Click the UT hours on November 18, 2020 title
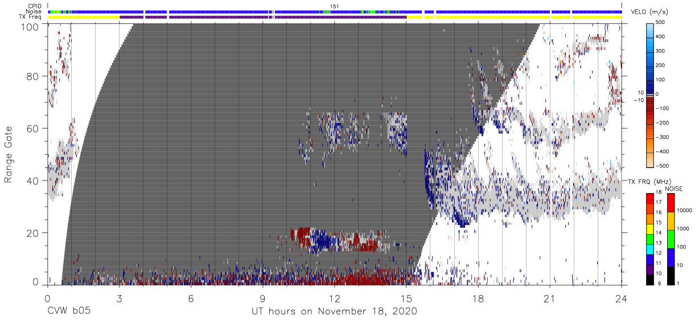 334,312
